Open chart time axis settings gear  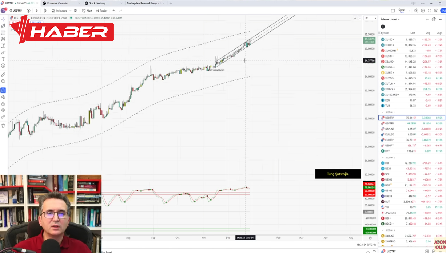(370, 238)
